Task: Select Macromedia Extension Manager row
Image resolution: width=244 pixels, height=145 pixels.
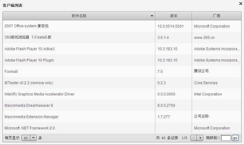Action: pos(122,117)
